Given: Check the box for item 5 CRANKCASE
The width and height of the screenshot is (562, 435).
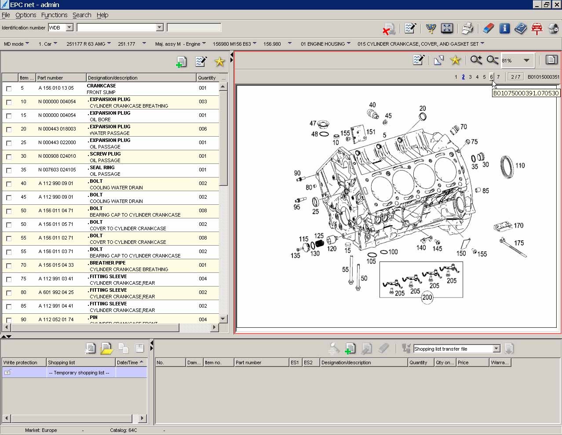Looking at the screenshot, I should tap(9, 88).
